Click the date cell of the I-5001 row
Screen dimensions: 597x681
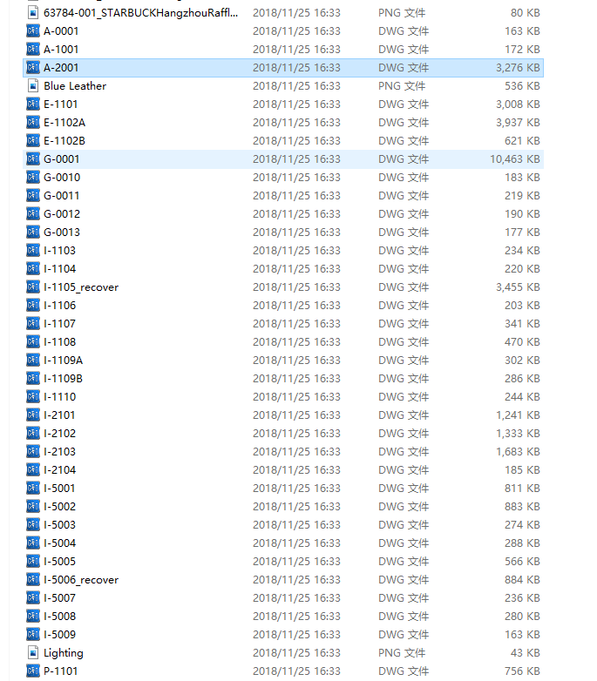click(x=296, y=489)
